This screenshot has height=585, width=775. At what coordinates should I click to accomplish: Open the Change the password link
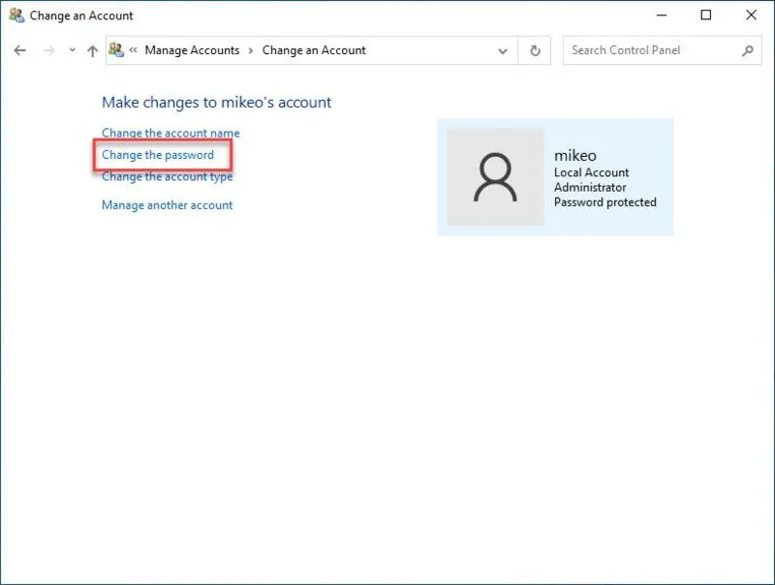click(159, 155)
